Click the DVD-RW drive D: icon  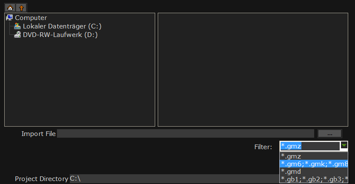tap(17, 34)
